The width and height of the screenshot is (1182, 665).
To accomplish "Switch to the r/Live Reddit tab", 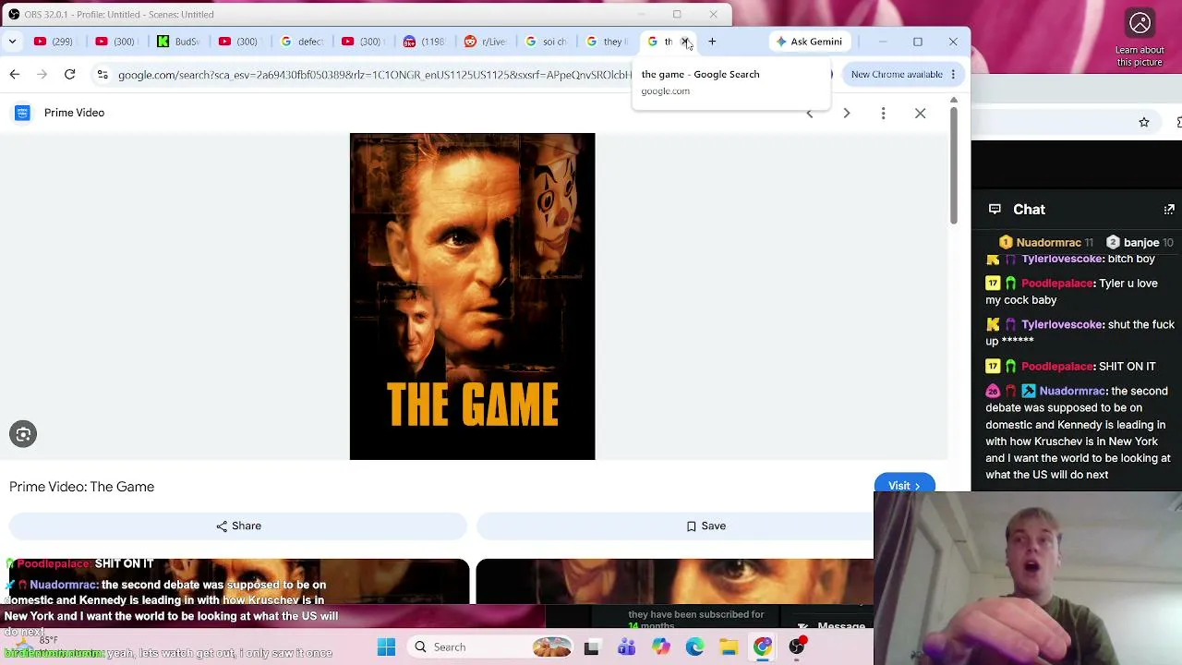I will click(486, 42).
